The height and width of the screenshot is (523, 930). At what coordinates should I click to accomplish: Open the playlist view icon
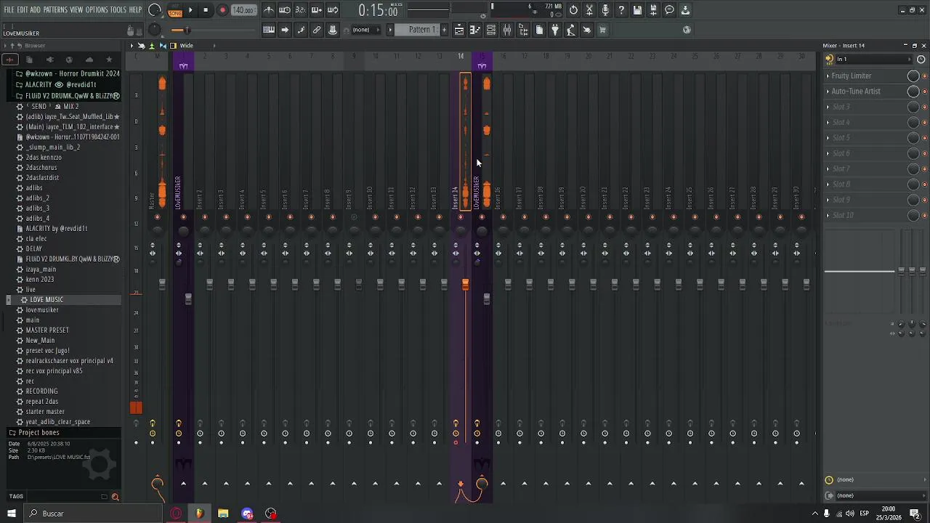pos(459,30)
